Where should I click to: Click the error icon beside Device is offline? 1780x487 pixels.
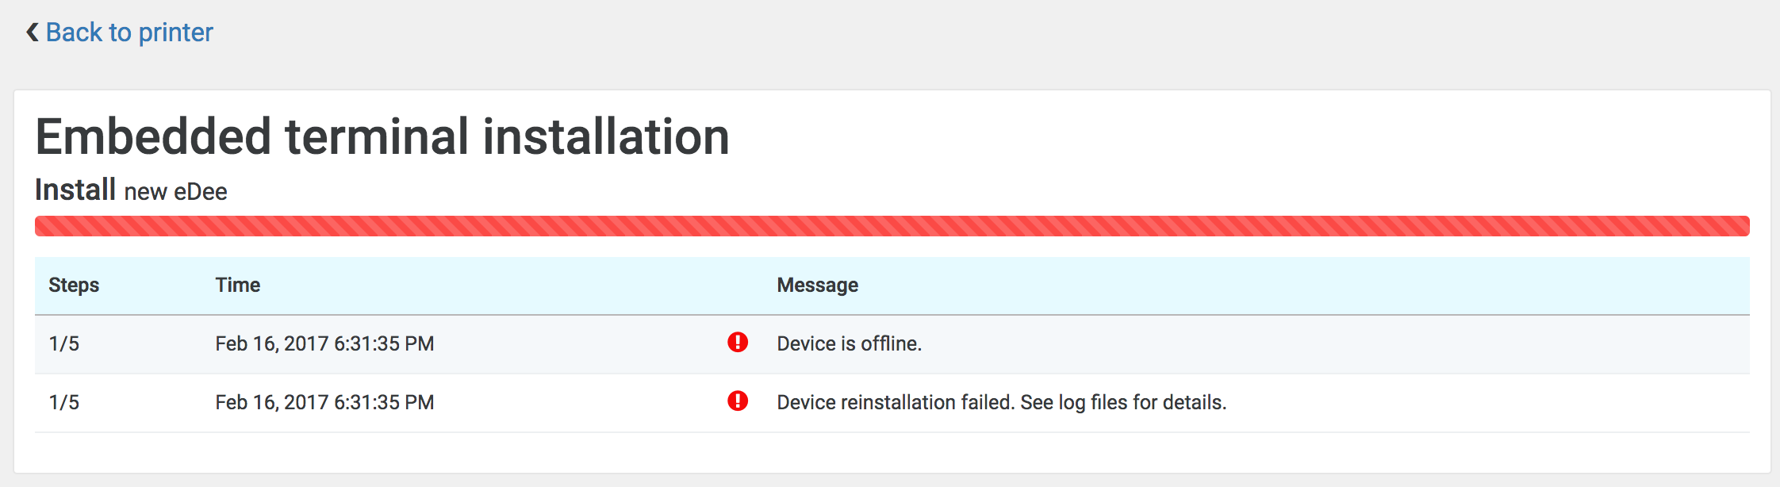[x=738, y=342]
